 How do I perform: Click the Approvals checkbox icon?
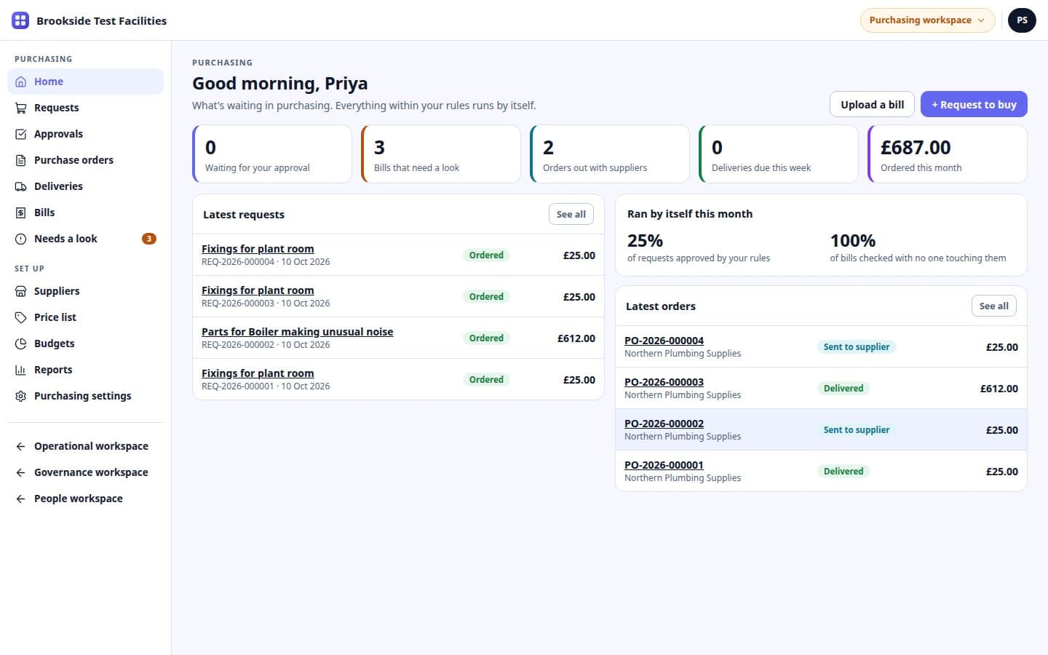coord(20,134)
